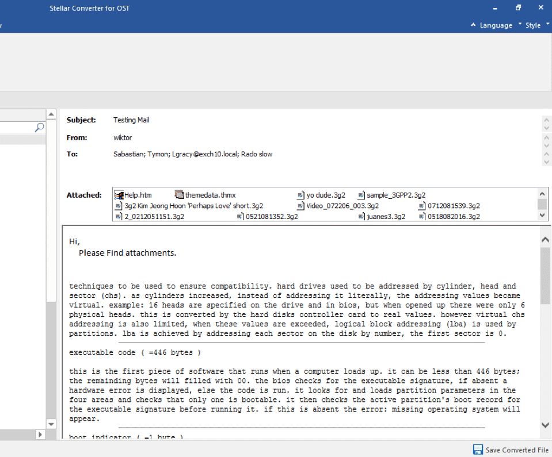Viewport: 552px width, 457px height.
Task: Open the themedata.thmx attachment
Action: [205, 195]
